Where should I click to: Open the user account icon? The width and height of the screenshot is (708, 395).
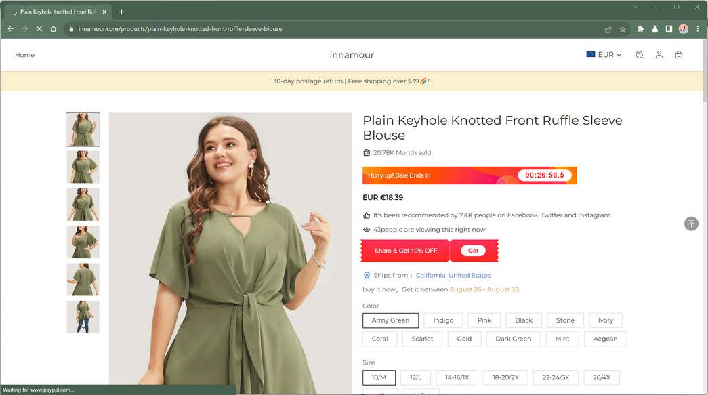coord(659,55)
